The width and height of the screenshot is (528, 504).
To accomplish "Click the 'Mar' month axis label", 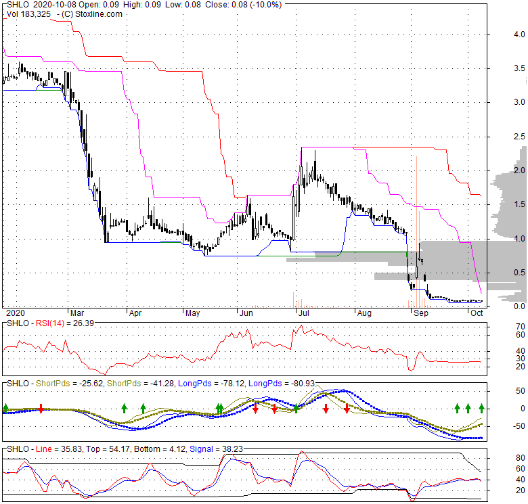I will [x=77, y=313].
